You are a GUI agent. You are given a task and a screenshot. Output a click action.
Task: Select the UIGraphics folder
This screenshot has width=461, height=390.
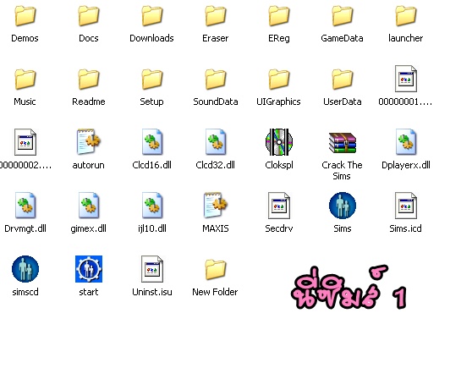279,80
